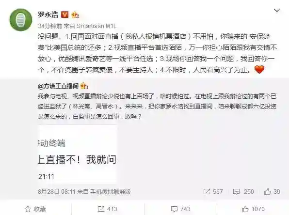Screen dimensions: 289x215
Task: Click the 34分钟前 post timestamp
Action: [50, 26]
